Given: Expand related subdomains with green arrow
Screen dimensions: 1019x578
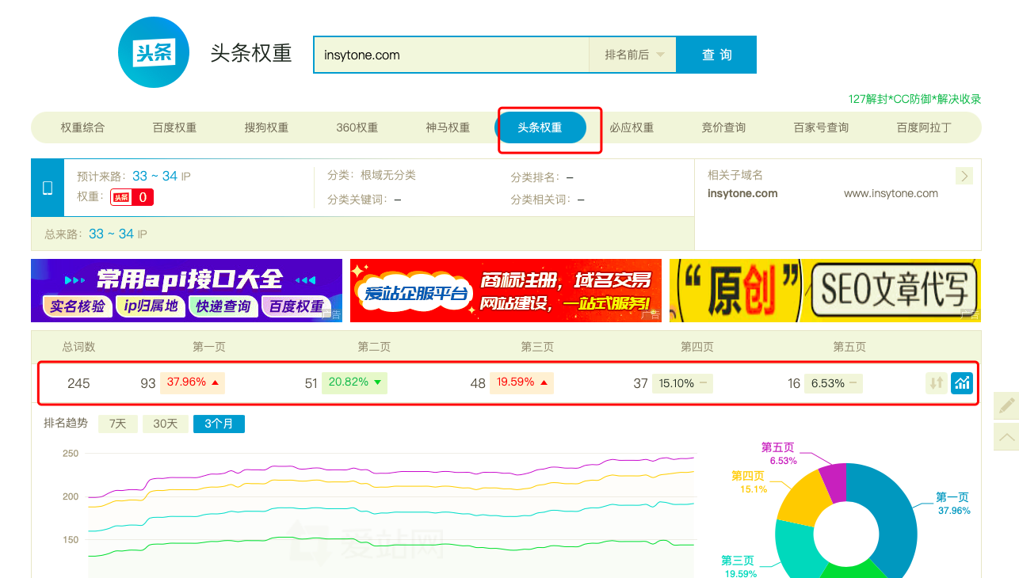Looking at the screenshot, I should point(964,176).
